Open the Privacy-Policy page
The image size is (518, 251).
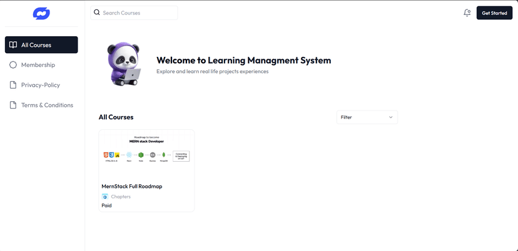[x=41, y=85]
